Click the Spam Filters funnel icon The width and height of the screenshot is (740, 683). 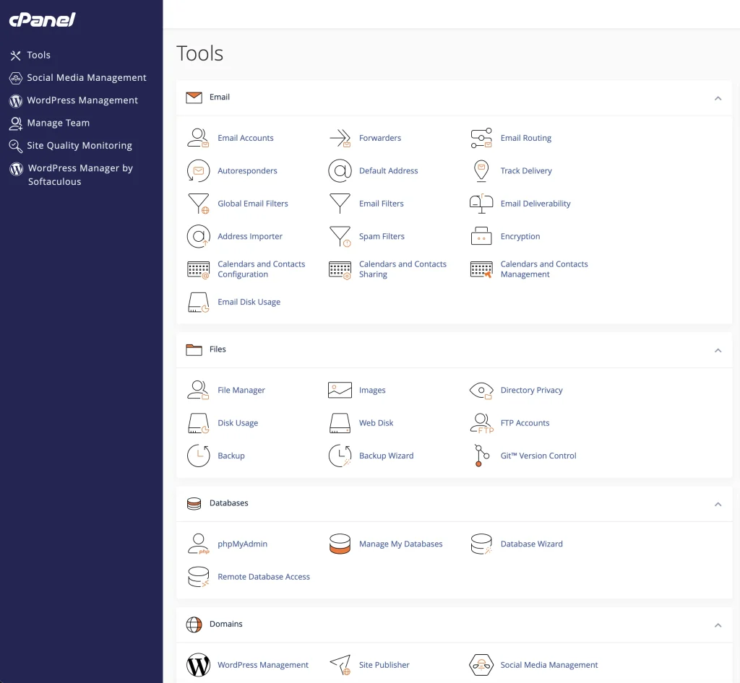tap(340, 237)
